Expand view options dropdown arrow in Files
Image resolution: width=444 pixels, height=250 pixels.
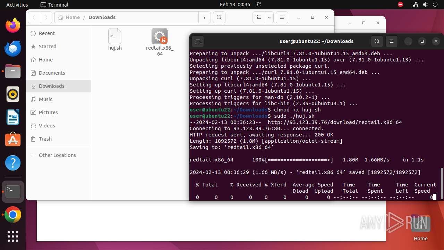(269, 17)
